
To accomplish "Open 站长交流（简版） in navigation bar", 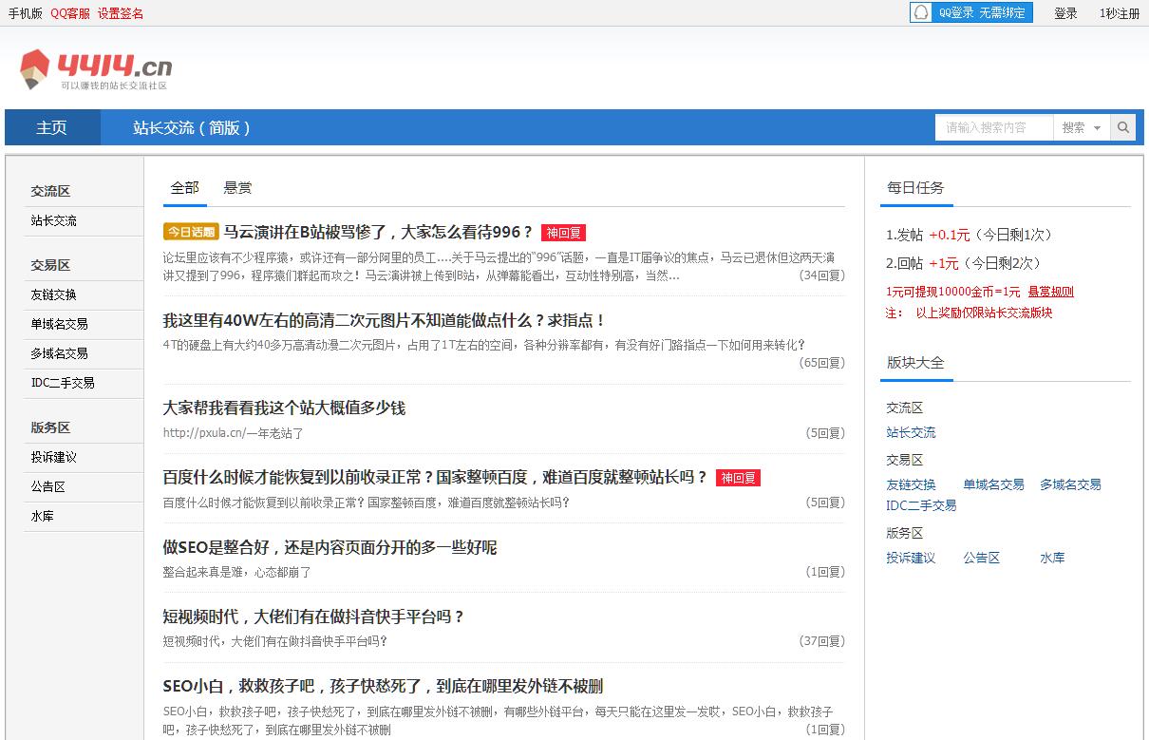I will (192, 127).
